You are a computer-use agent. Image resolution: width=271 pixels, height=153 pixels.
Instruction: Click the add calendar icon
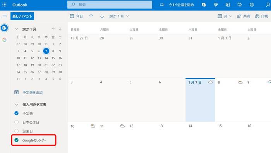[16, 92]
